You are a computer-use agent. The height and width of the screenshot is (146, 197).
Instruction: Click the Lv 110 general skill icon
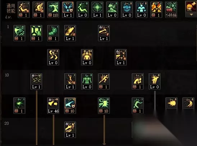click(53, 10)
